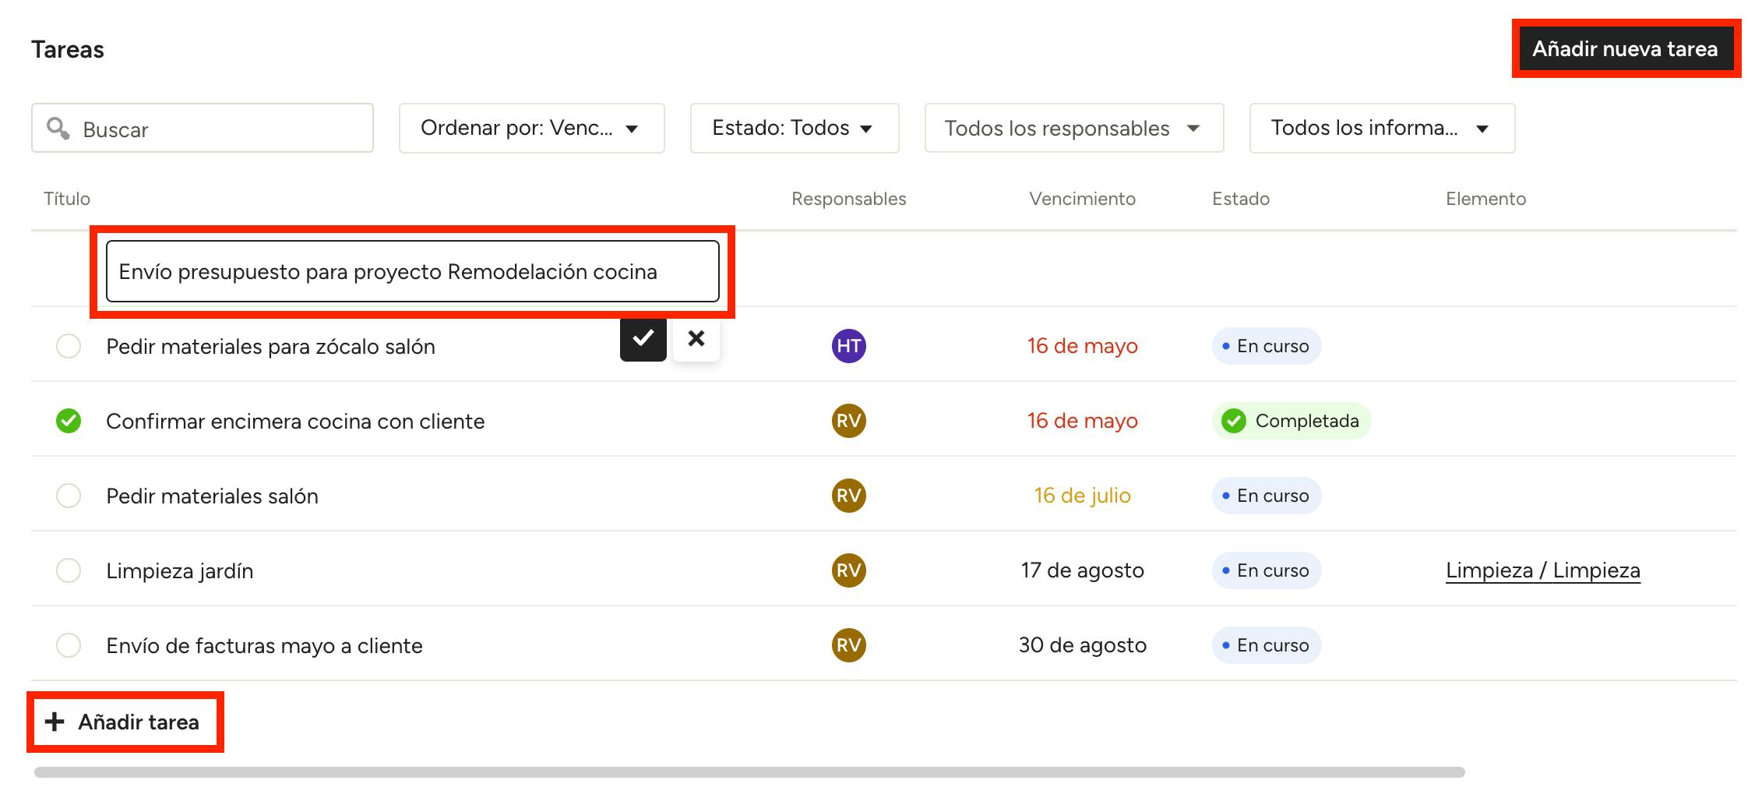Click the horizontal scrollbar below tasks

(x=748, y=772)
